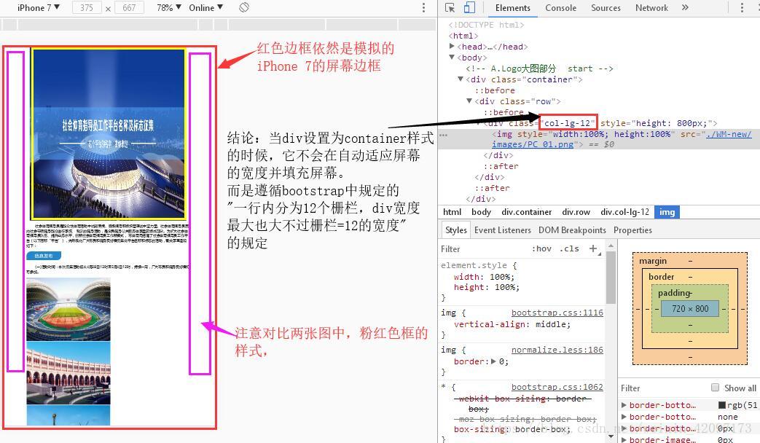The height and width of the screenshot is (443, 760).
Task: Expand the head element node
Action: pos(452,46)
